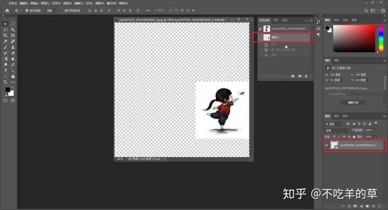Expand the Opacity 100% dropdown arrow
This screenshot has width=388, height=210.
(x=375, y=130)
